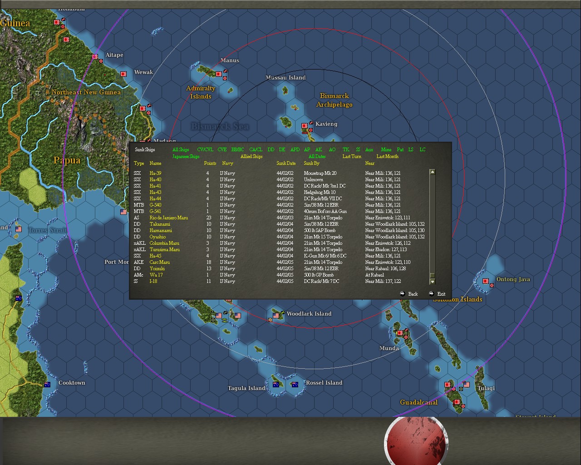Click the Australian flag at Cooktown
The width and height of the screenshot is (581, 465).
pyautogui.click(x=47, y=384)
